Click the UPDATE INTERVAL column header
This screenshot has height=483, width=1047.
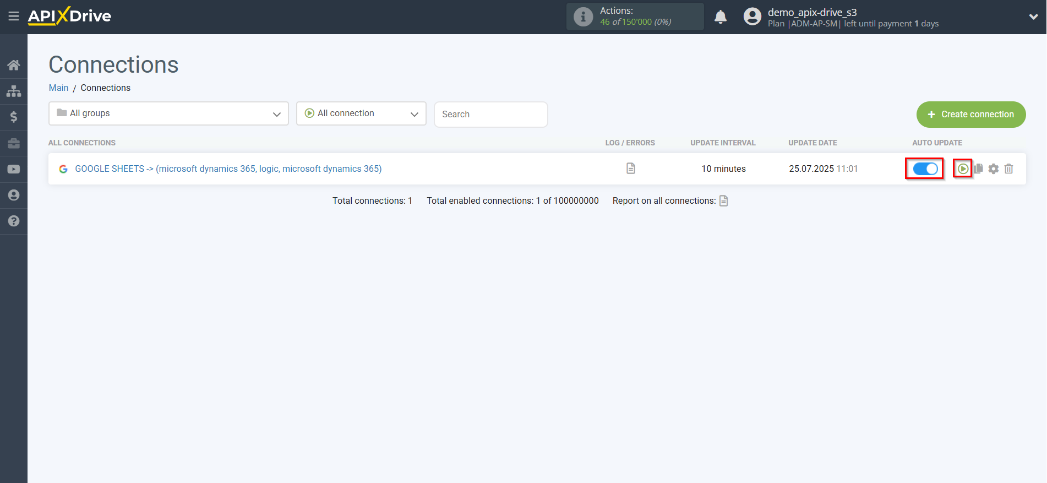(723, 143)
